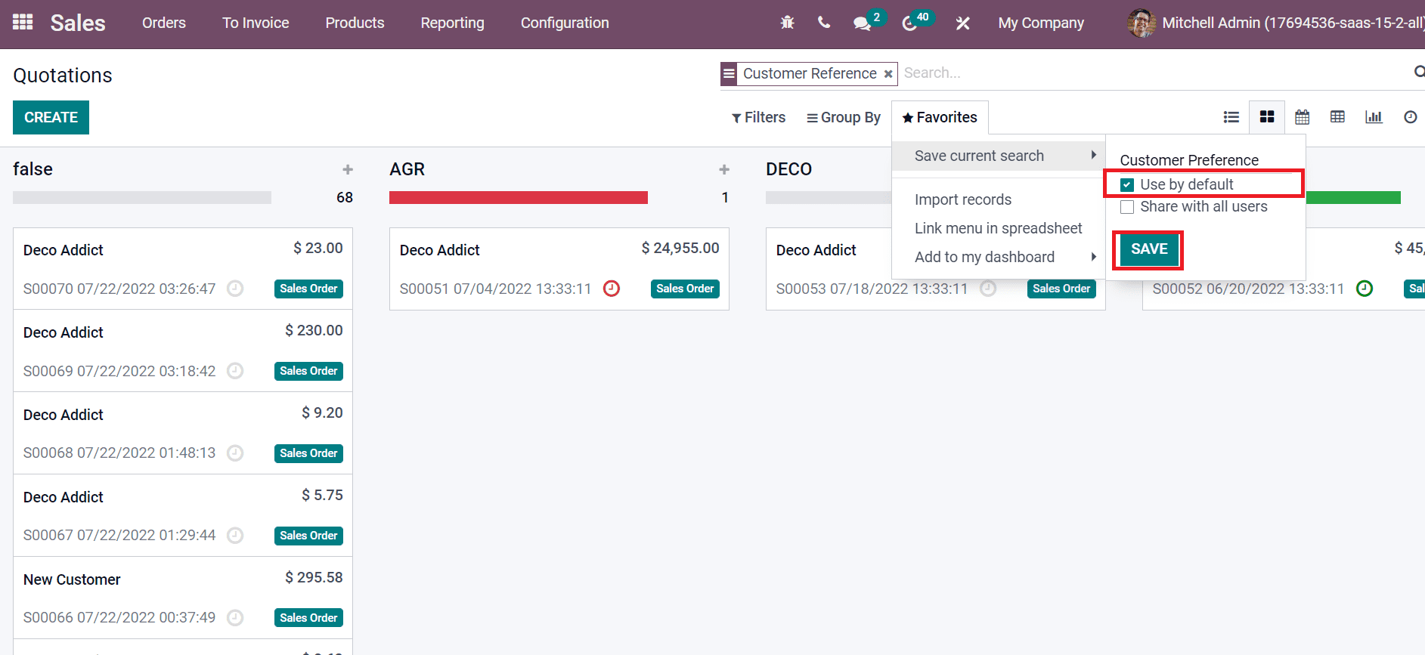Switch to the activity view icon
This screenshot has height=655, width=1425.
tap(1410, 117)
